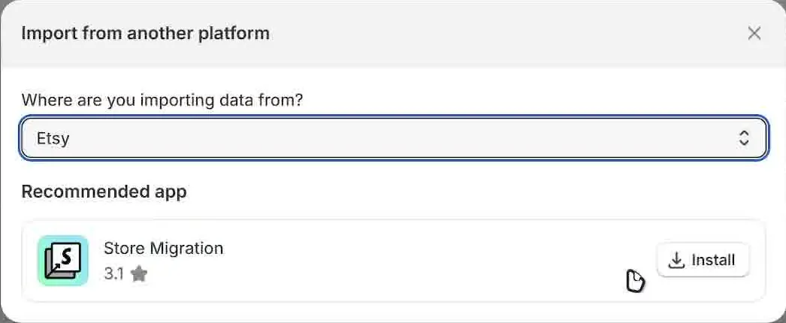Click the up-down chevron in the platform selector

click(744, 137)
